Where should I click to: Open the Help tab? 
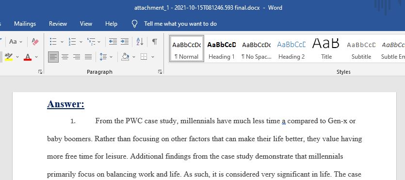pos(112,24)
